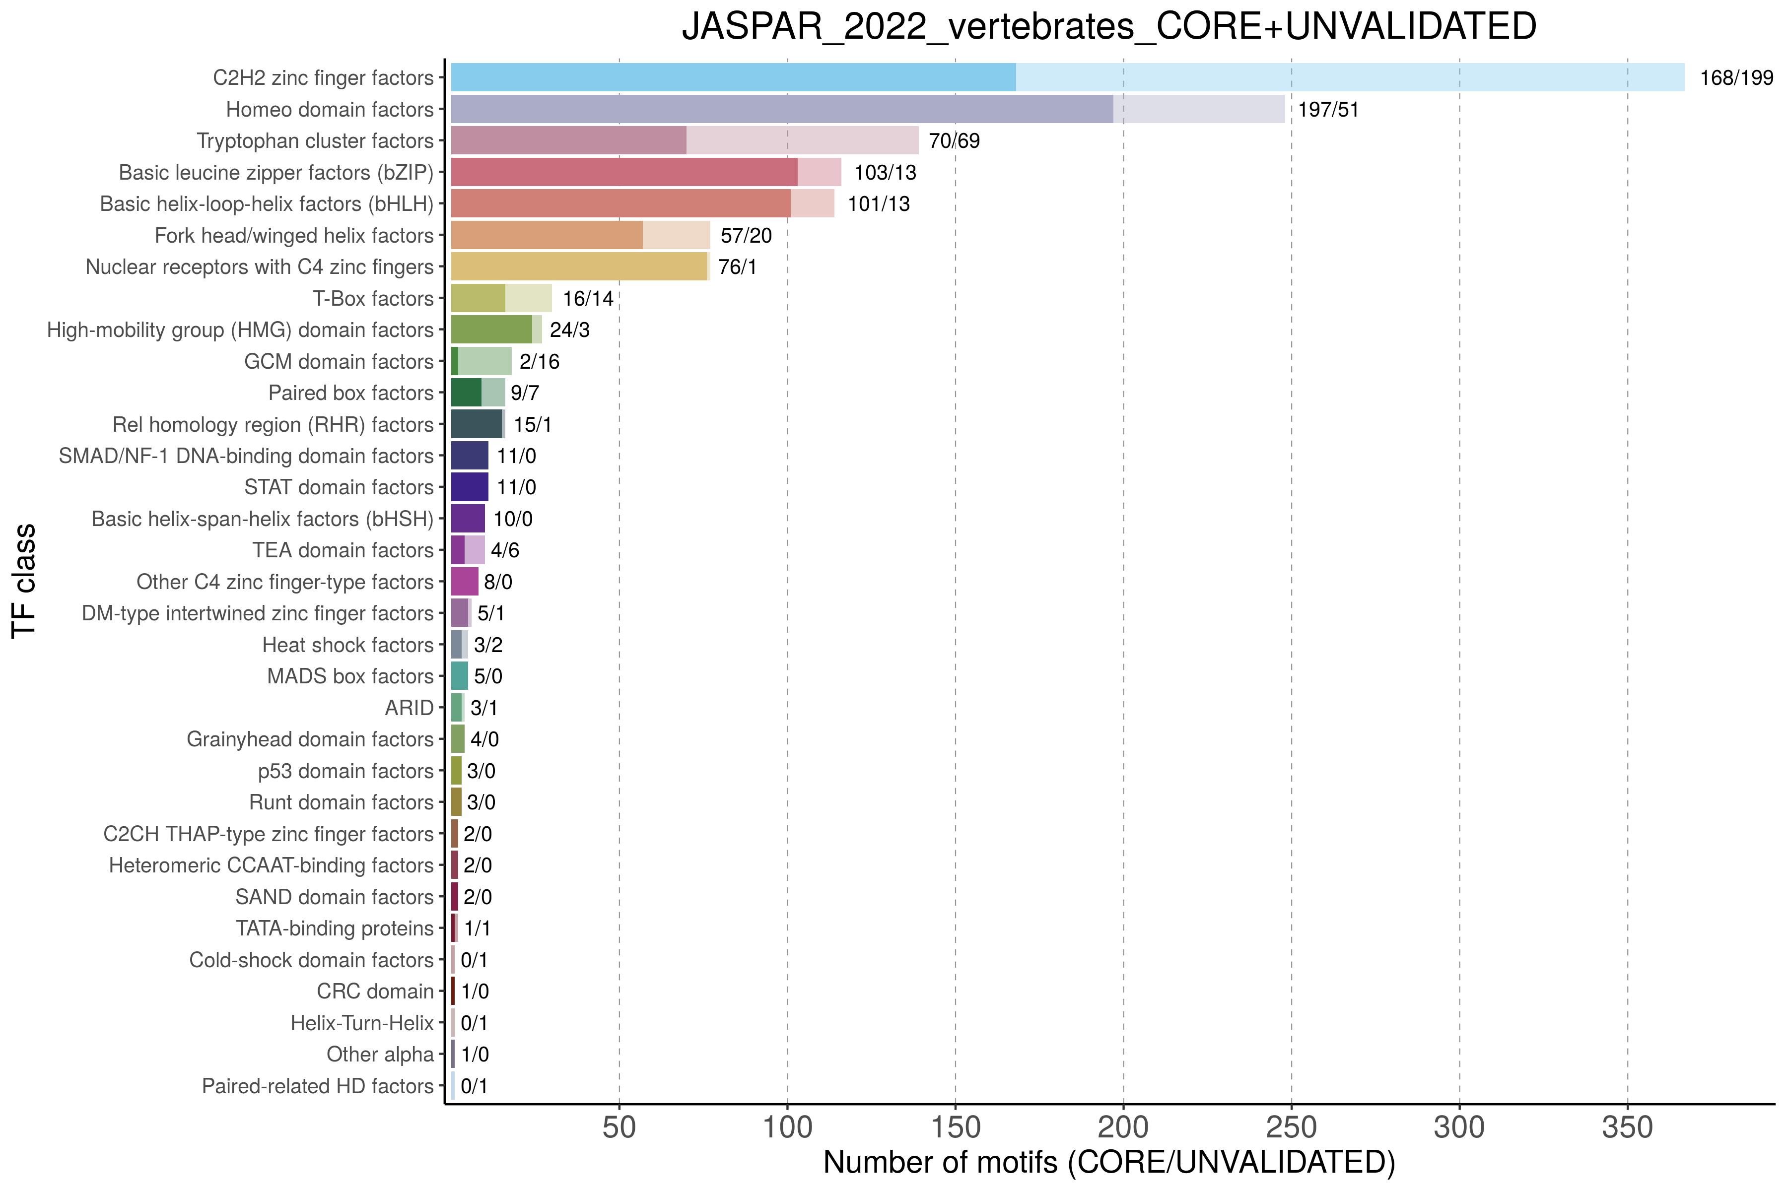This screenshot has width=1787, height=1191.
Task: Click the TEA domain factors label
Action: click(x=343, y=550)
